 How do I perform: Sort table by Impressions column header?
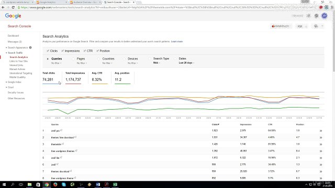245,124
